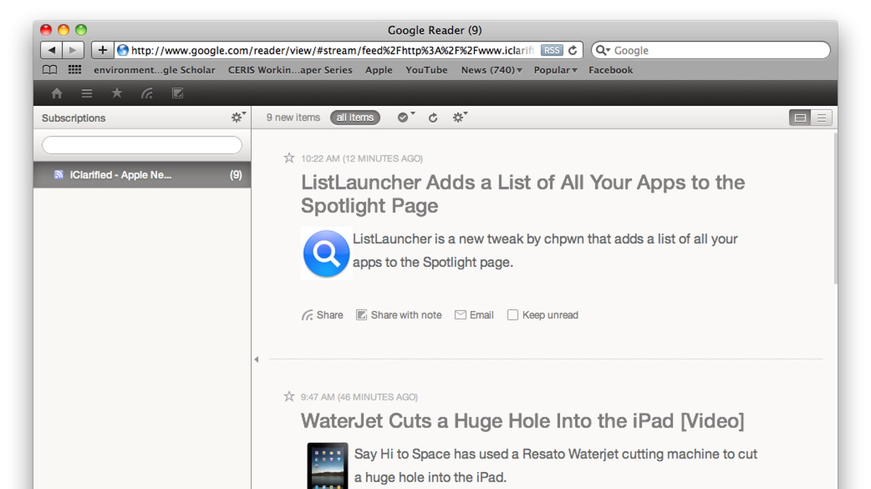Reload the page from the address bar

[x=573, y=50]
